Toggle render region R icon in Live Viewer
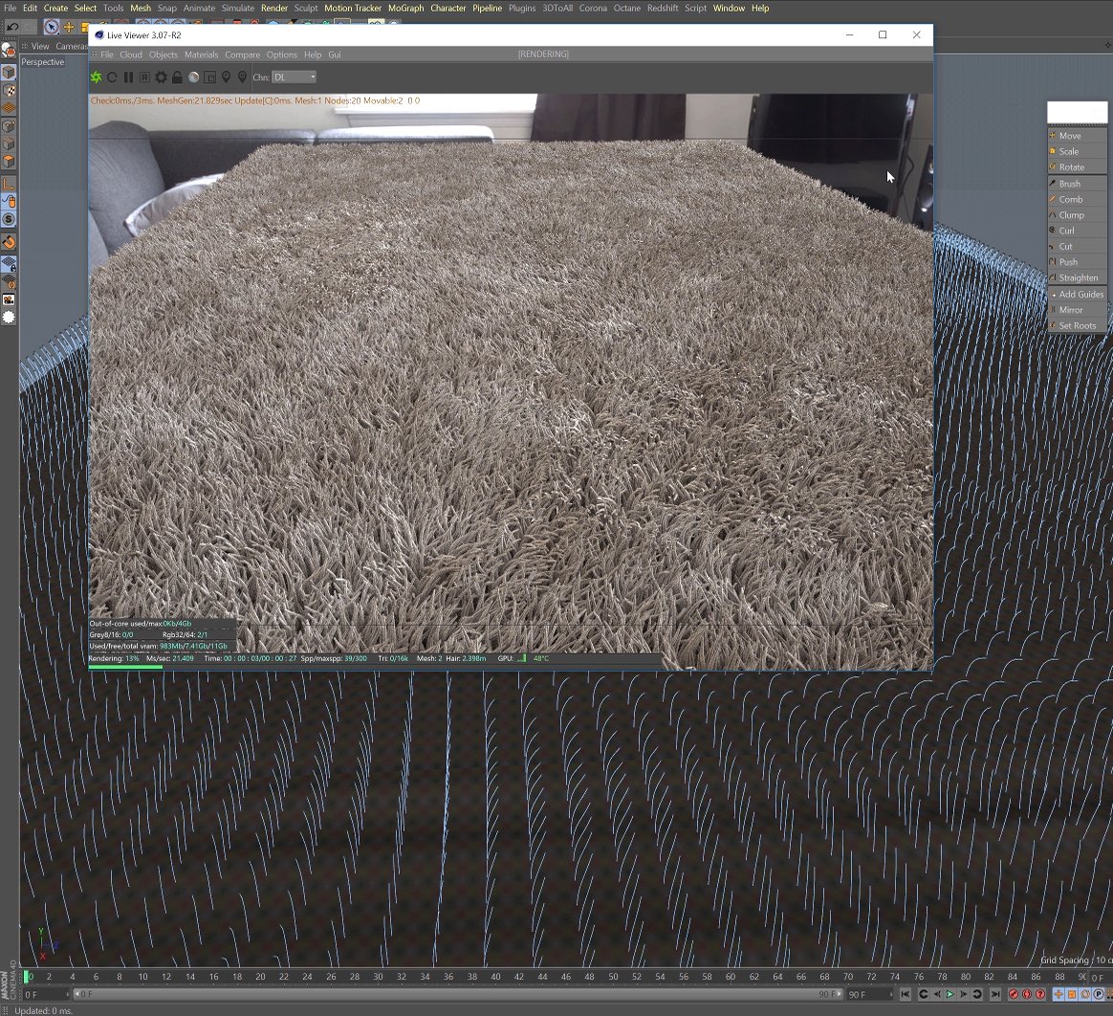Image resolution: width=1113 pixels, height=1016 pixels. pos(144,77)
